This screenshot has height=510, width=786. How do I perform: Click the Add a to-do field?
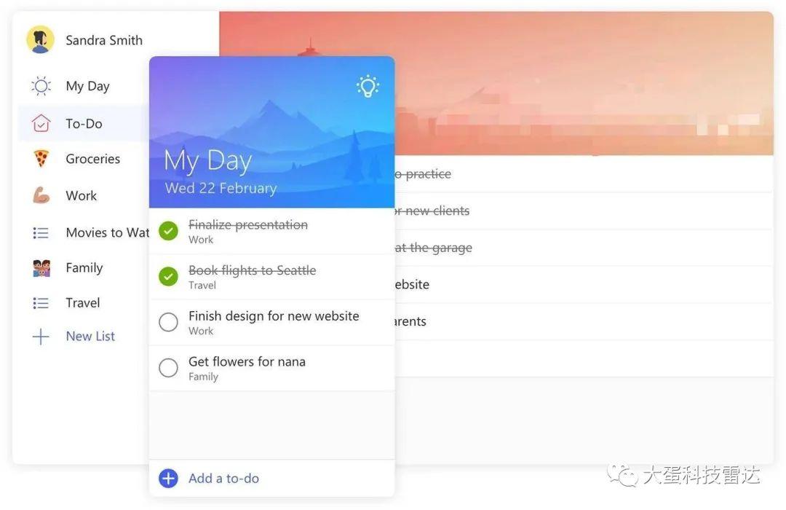[x=272, y=479]
